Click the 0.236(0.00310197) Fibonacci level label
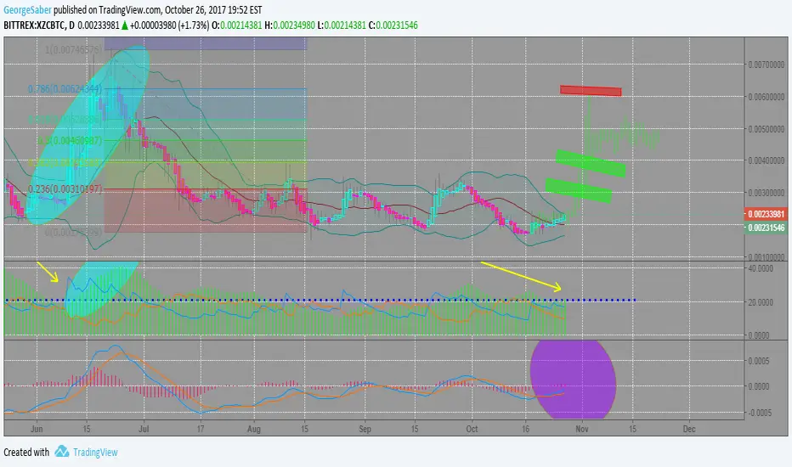 (65, 189)
